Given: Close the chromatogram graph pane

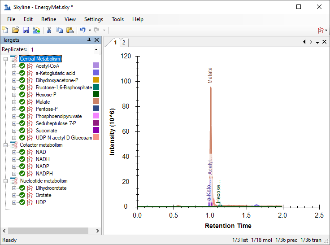Looking at the screenshot, I should point(324,42).
